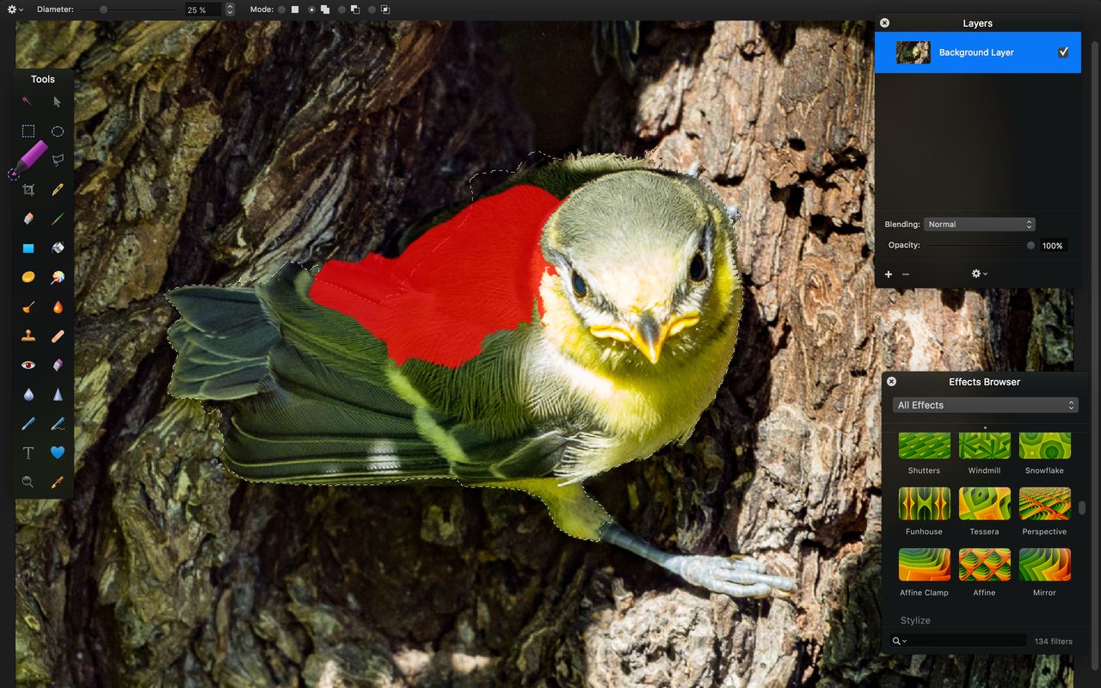
Task: Click the Diameter percentage stepper arrows
Action: 230,9
